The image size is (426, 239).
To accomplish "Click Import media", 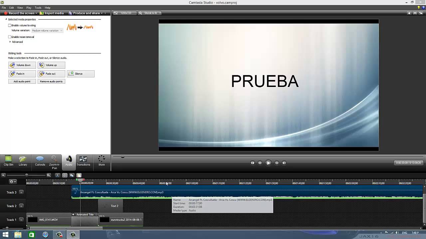I will [52, 13].
